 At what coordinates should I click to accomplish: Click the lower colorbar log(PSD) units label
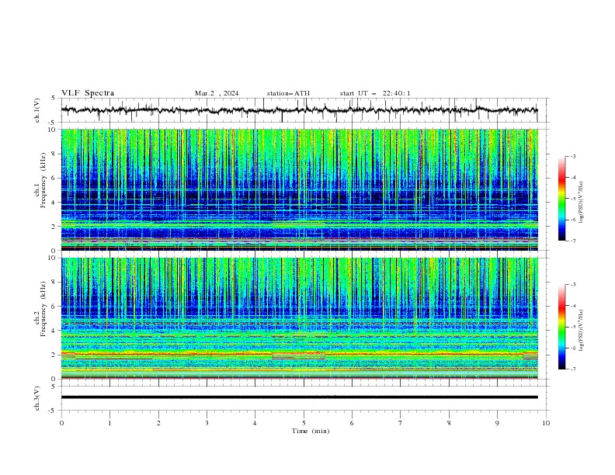coord(581,330)
